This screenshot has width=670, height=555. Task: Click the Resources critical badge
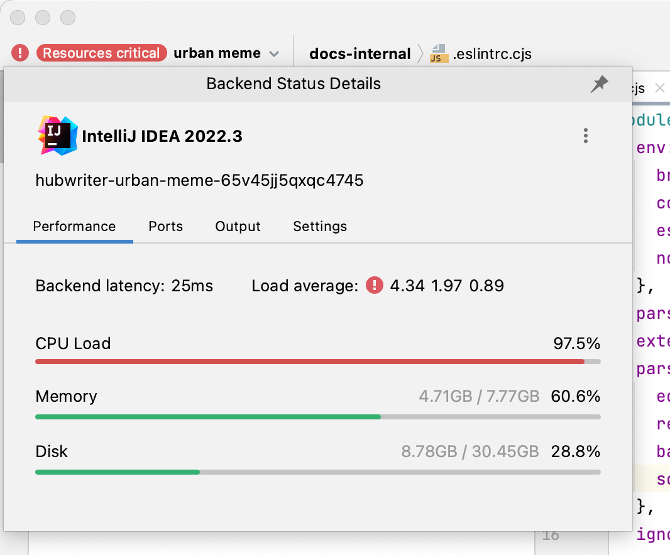[101, 53]
